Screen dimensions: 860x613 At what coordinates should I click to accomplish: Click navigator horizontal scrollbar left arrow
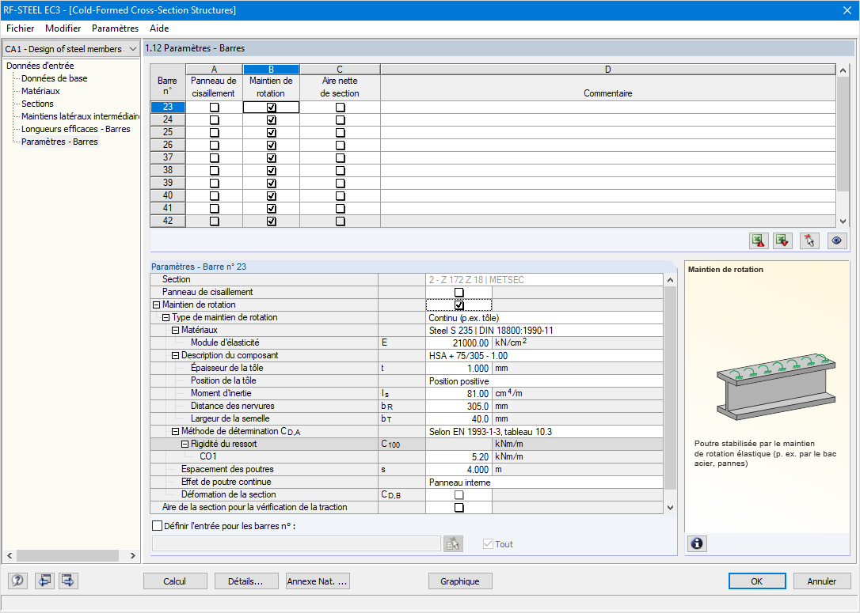(x=10, y=555)
